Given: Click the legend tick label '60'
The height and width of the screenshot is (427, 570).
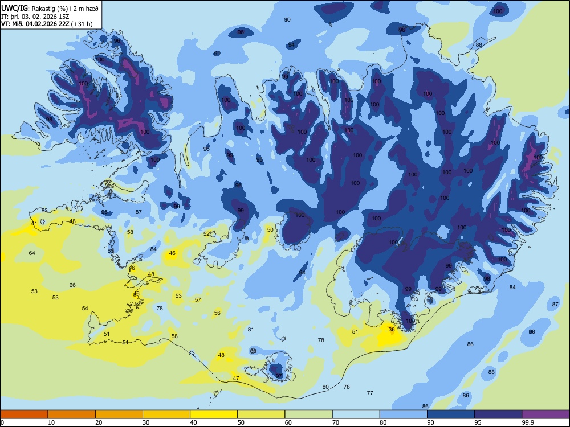Looking at the screenshot, I should pyautogui.click(x=288, y=422).
